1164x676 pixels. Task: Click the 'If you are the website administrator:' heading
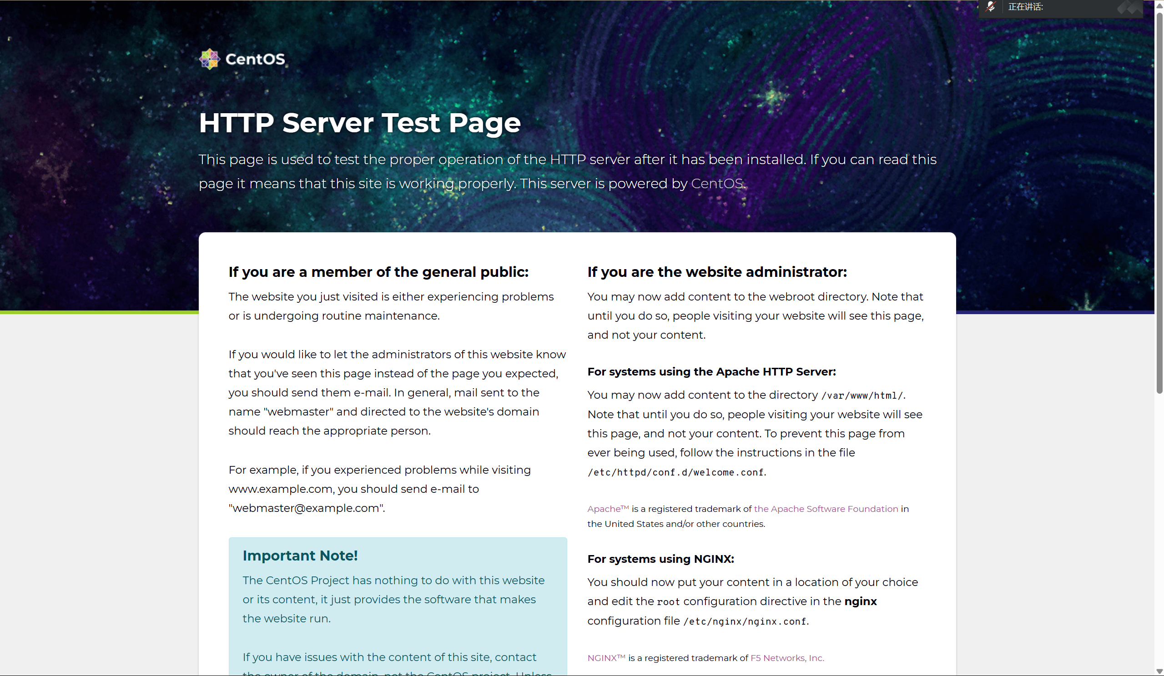pyautogui.click(x=716, y=272)
